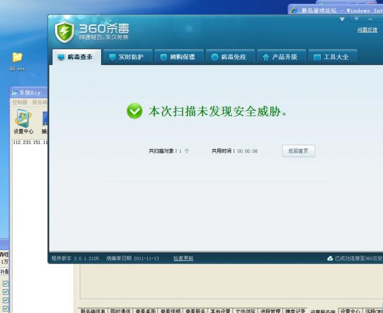This screenshot has height=313, width=383.
Task: Click the 360 cloud connection status icon
Action: (x=330, y=258)
